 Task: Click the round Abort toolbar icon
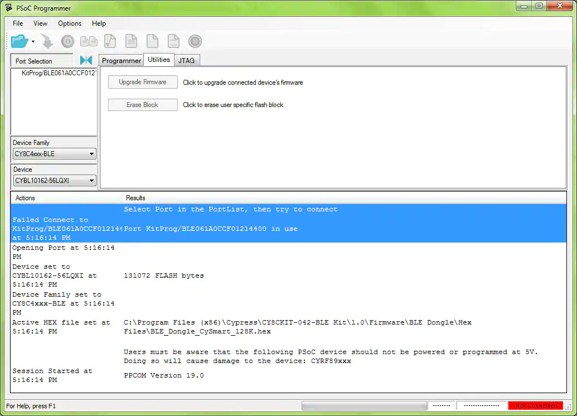tap(195, 41)
